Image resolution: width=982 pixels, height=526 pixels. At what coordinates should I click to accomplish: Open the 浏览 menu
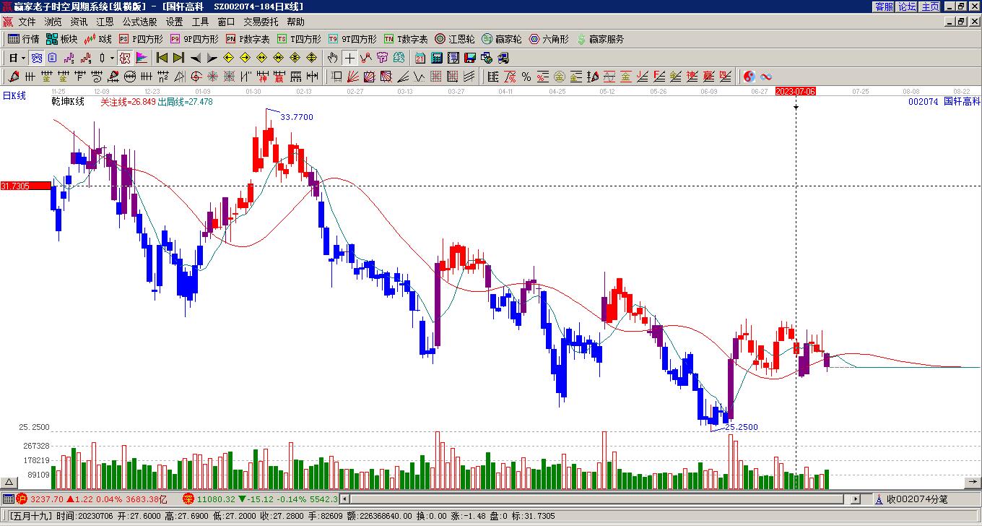click(53, 22)
